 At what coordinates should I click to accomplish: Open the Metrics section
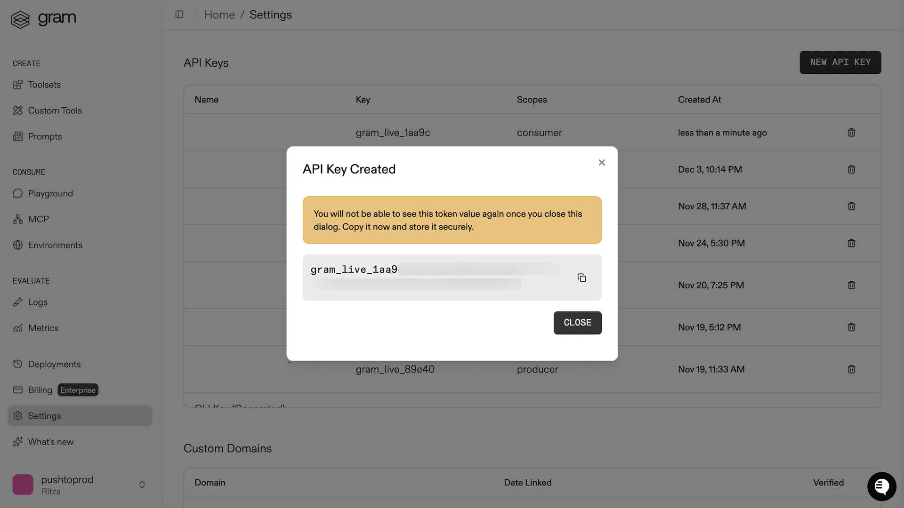point(43,328)
